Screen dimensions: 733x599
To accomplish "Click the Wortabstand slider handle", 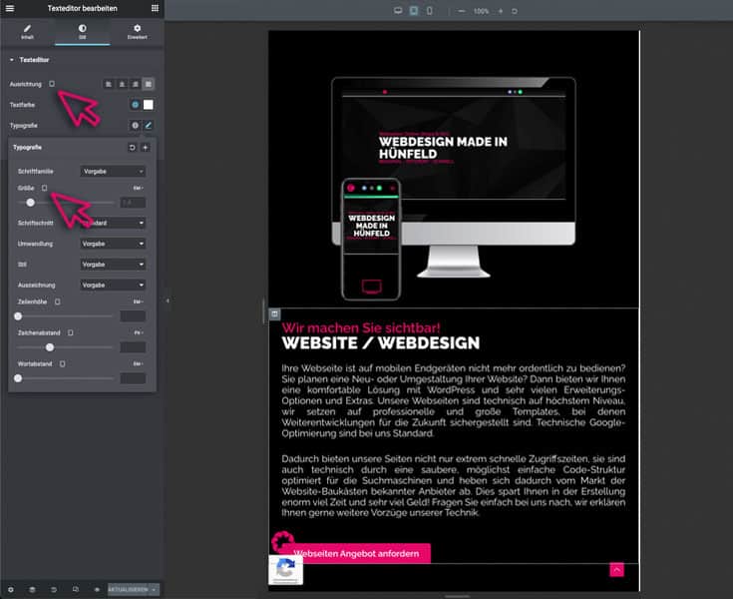I will 18,378.
